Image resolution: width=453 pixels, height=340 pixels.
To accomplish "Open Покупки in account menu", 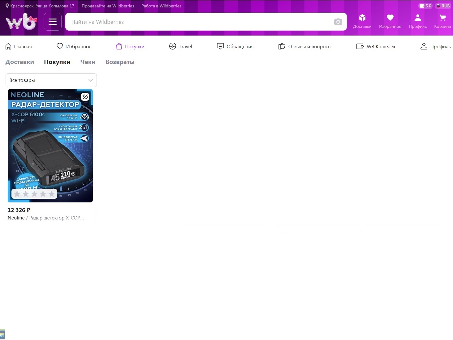I will [x=130, y=46].
